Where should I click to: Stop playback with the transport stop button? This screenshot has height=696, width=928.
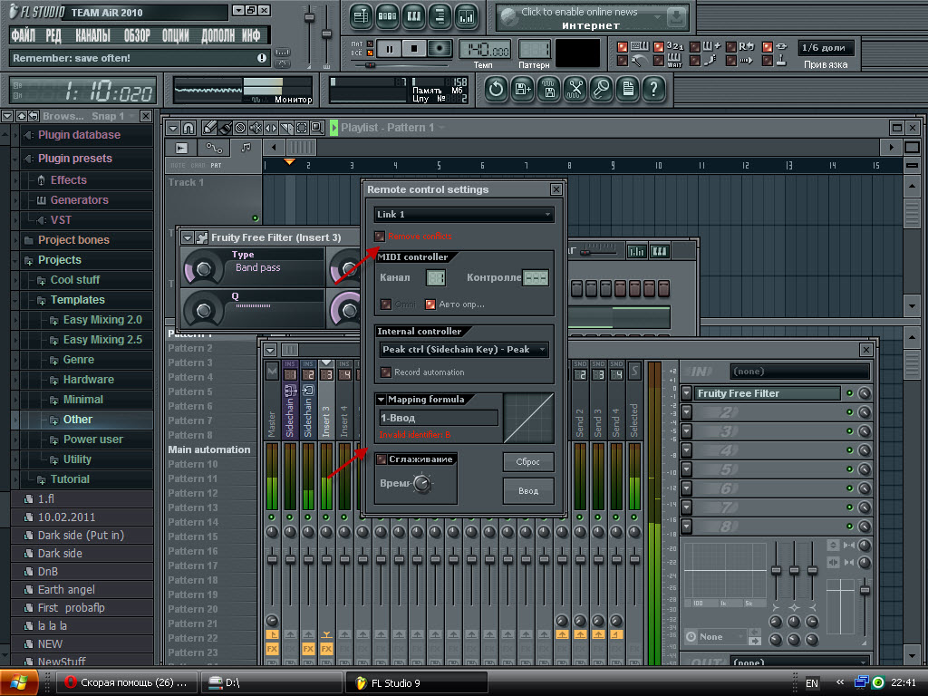tap(414, 49)
